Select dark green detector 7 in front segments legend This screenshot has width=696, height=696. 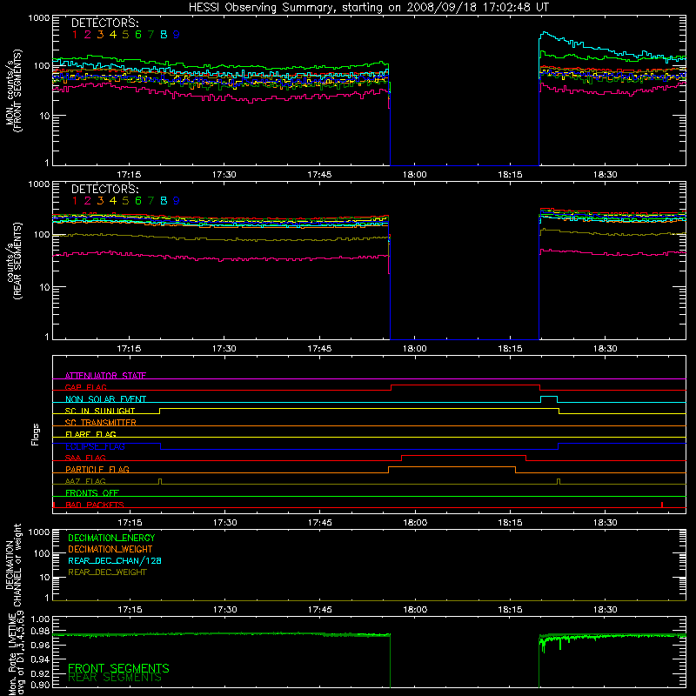tap(151, 35)
